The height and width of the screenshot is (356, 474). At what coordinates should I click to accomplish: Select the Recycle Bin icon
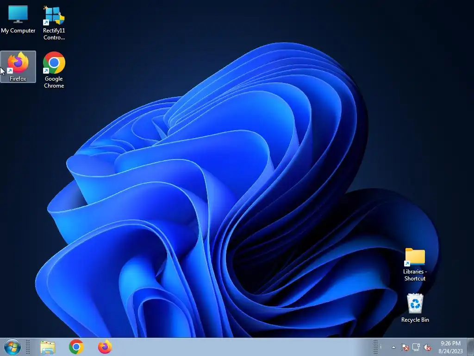point(415,308)
